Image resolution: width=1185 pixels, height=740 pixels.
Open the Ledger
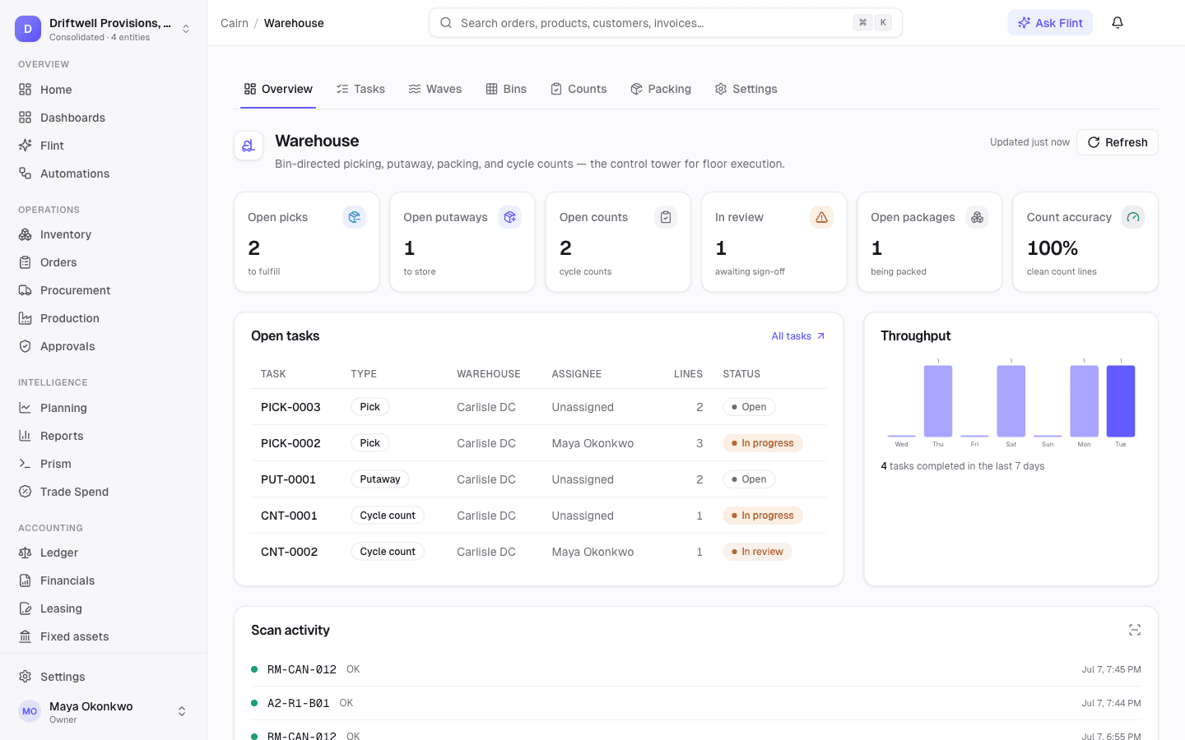[x=103, y=553]
